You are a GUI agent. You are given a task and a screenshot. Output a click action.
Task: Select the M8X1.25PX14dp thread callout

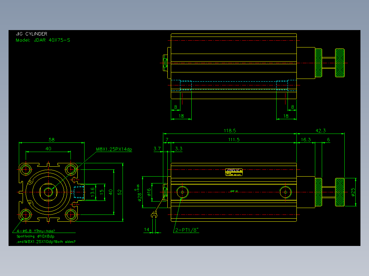click(114, 149)
